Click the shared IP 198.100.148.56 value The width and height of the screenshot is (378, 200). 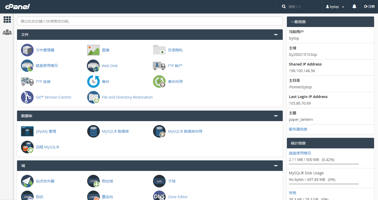tap(302, 71)
